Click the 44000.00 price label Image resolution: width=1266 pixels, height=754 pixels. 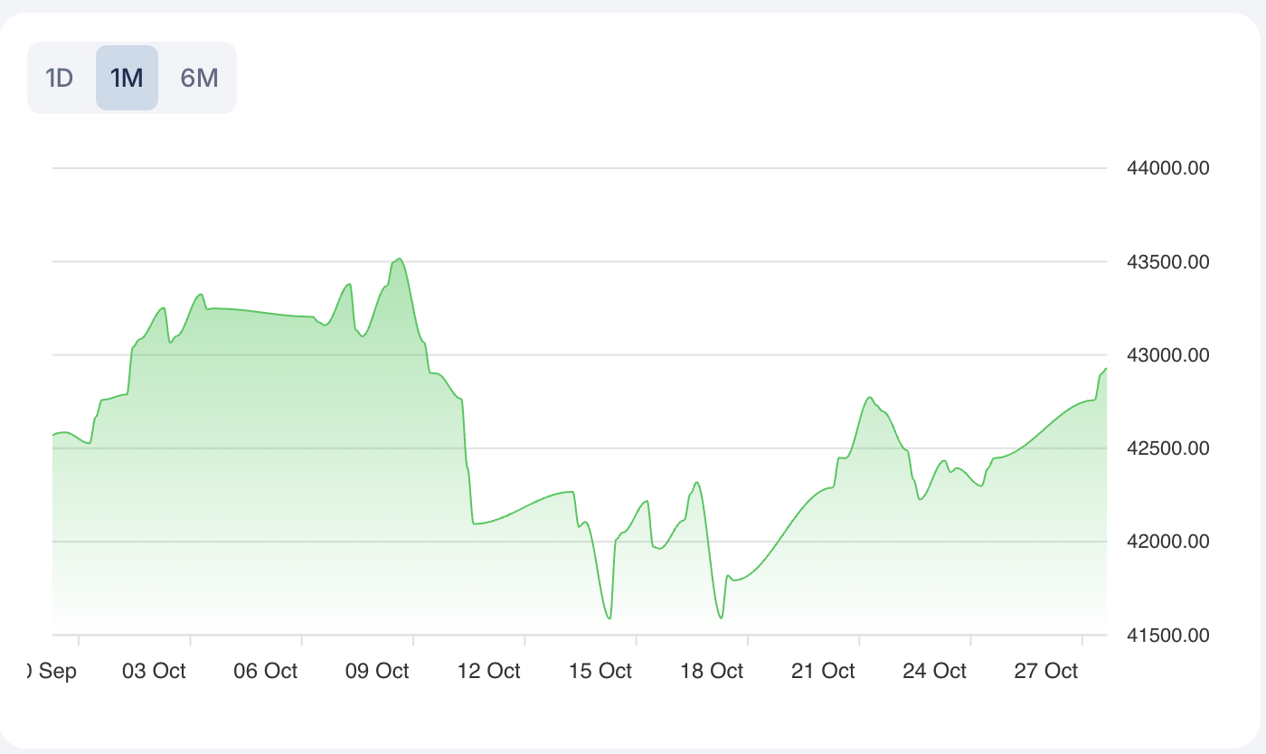click(1168, 168)
